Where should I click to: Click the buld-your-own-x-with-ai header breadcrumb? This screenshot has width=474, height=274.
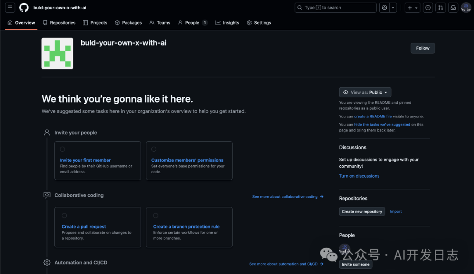[60, 7]
